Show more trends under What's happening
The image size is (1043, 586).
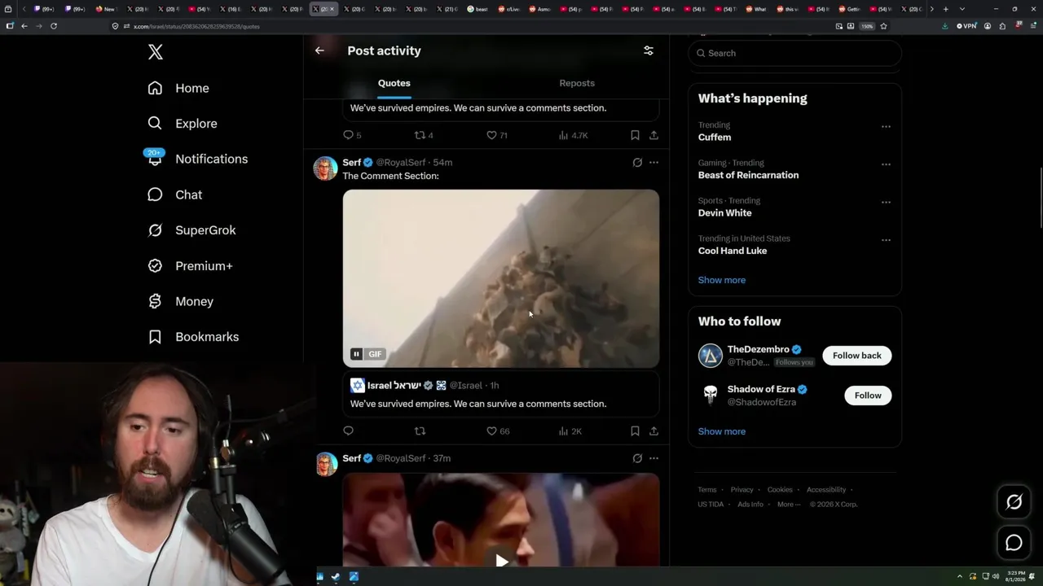[722, 280]
